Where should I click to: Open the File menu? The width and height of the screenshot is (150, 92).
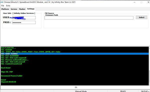click(x=2, y=6)
